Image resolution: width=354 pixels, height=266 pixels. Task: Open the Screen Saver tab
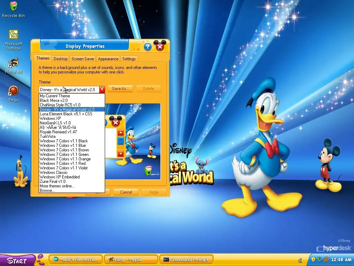pyautogui.click(x=83, y=59)
